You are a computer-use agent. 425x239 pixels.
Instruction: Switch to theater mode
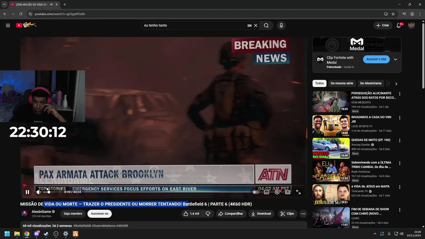pos(288,192)
